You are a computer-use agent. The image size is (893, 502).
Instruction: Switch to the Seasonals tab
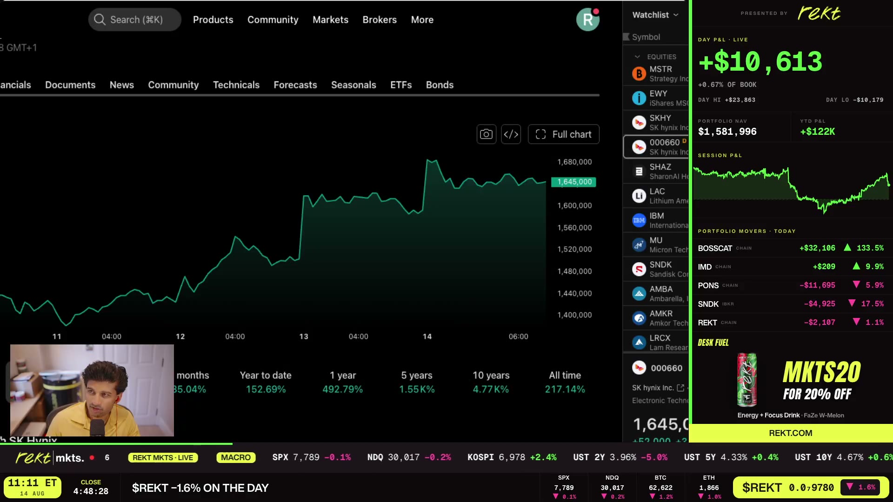(353, 85)
